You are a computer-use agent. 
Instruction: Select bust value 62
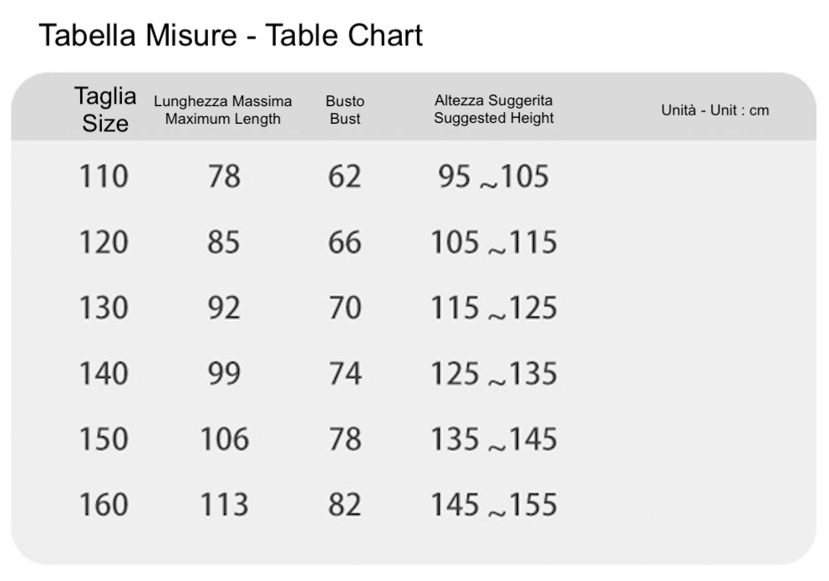[x=344, y=176]
